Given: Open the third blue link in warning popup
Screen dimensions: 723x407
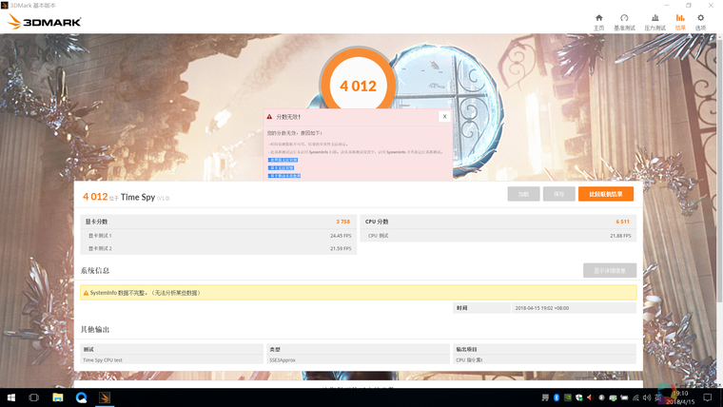Looking at the screenshot, I should click(284, 176).
